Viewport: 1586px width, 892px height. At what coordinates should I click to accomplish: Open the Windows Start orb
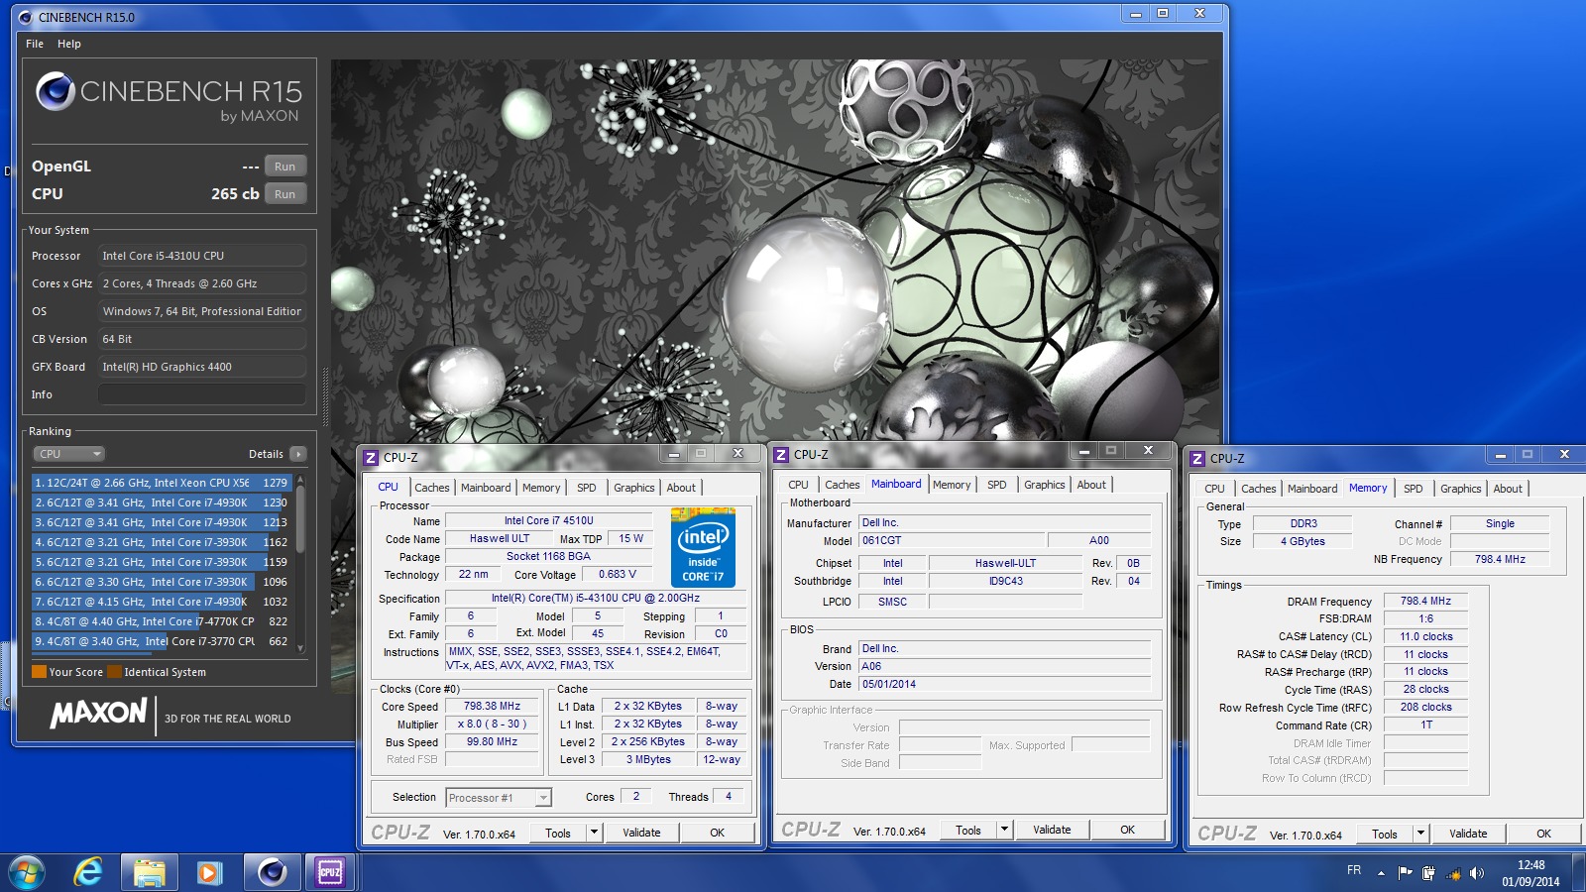pos(27,872)
